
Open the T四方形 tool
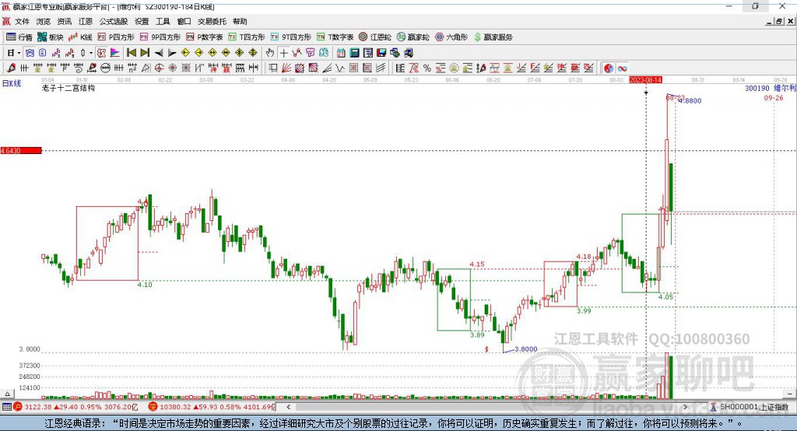pos(247,37)
